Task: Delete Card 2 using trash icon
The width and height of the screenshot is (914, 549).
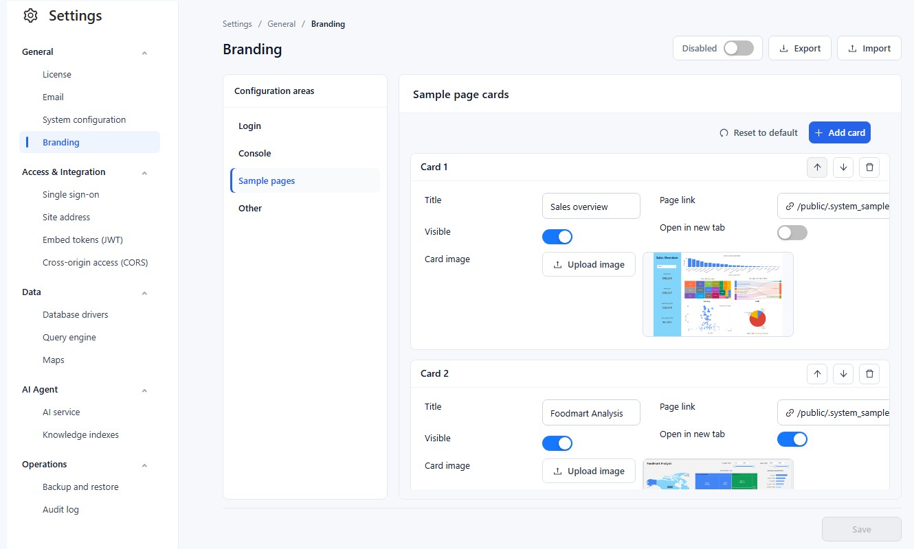Action: click(x=869, y=373)
